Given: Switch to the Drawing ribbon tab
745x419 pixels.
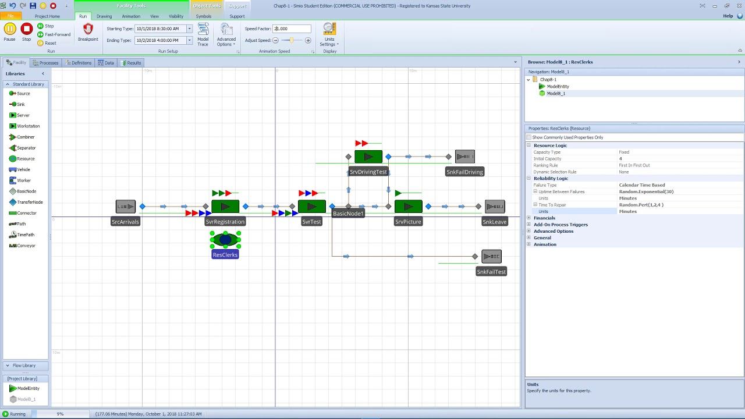Looking at the screenshot, I should coord(104,16).
